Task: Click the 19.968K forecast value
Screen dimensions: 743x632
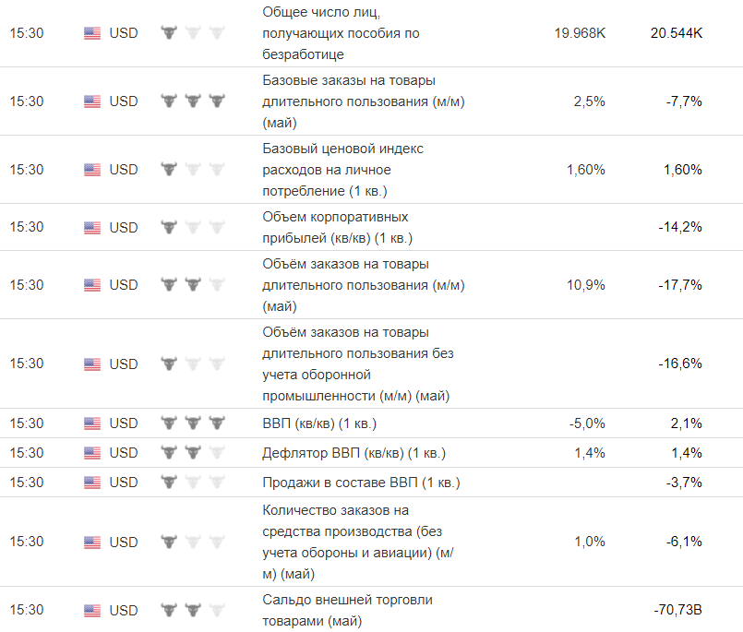Action: coord(580,33)
